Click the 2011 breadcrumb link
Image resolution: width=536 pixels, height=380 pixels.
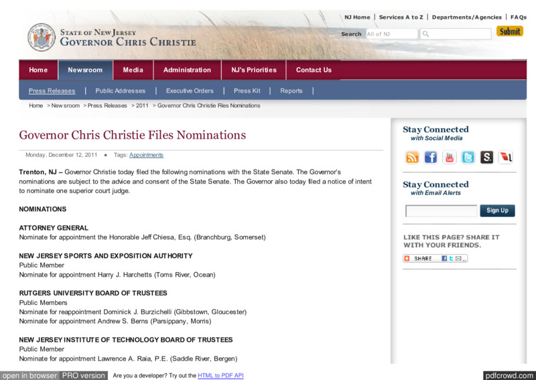pos(142,106)
